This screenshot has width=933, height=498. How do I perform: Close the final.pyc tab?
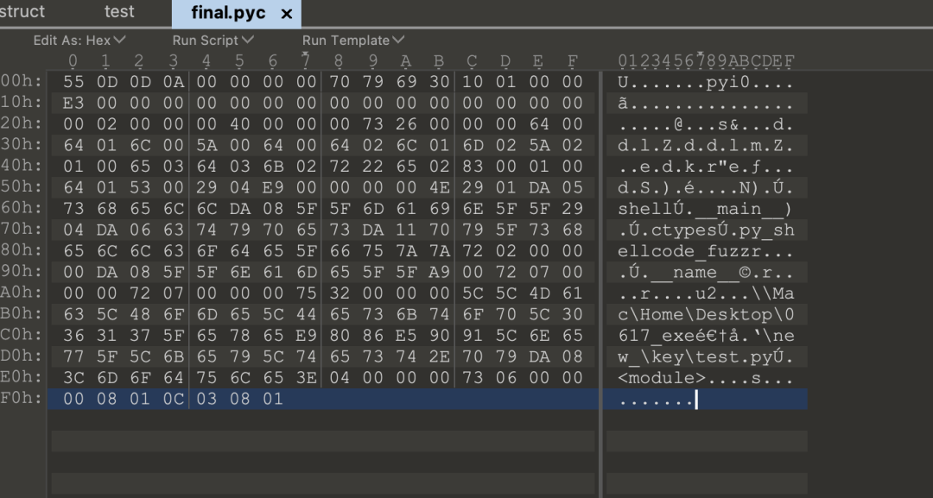tap(286, 14)
